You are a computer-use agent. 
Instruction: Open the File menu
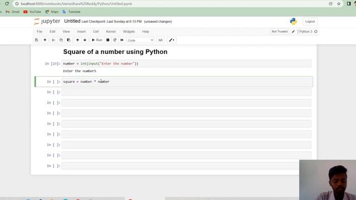point(39,32)
